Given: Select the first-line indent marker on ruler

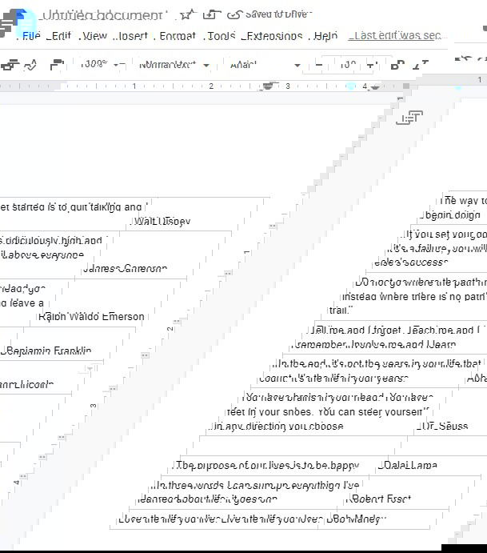Looking at the screenshot, I should click(269, 86).
